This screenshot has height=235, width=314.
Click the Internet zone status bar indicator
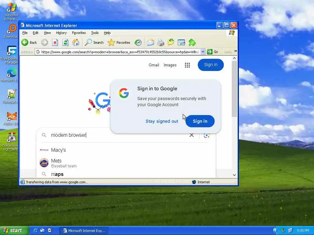201,182
